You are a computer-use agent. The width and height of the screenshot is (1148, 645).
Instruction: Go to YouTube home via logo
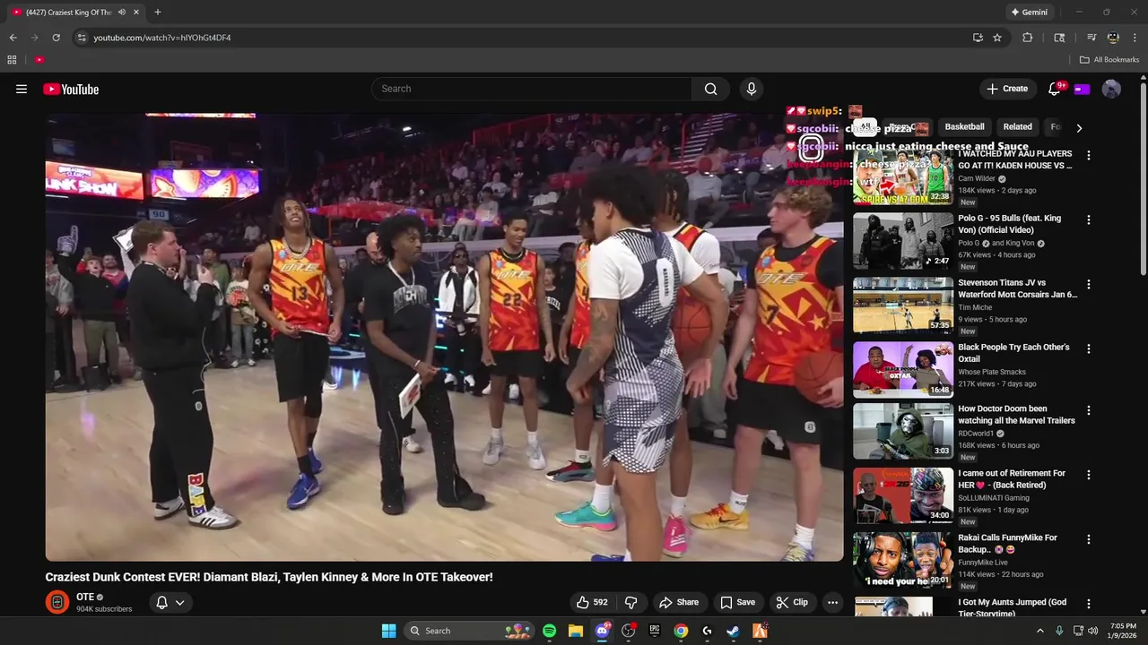coord(71,89)
